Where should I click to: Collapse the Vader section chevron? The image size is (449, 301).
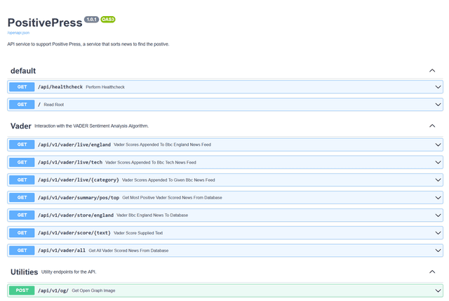pos(432,126)
